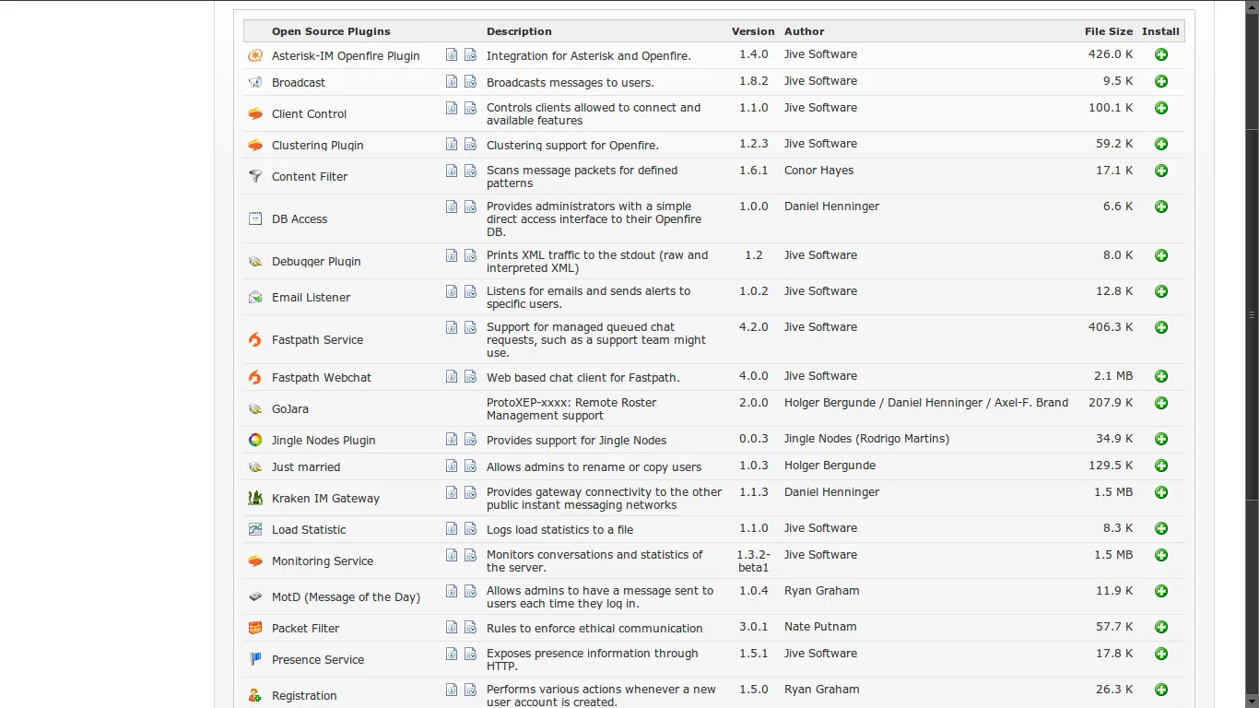The width and height of the screenshot is (1259, 708).
Task: Install the Fastpath Webchat plugin
Action: click(1161, 376)
